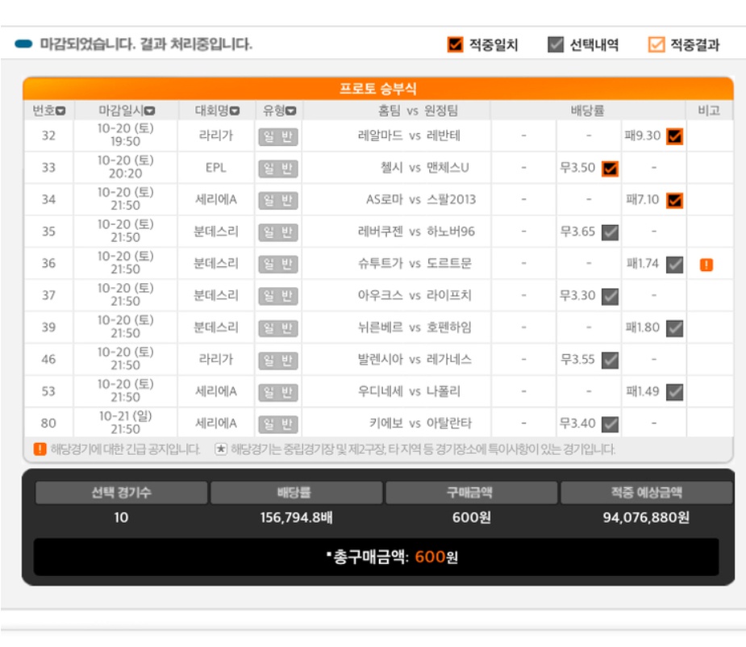
Task: Toggle the 패1.49 checkbox for 우디네세 vs 나폴리
Action: (675, 392)
